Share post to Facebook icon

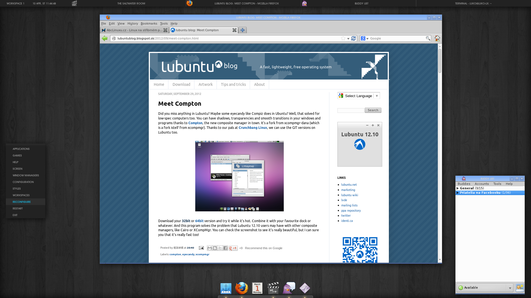pyautogui.click(x=225, y=248)
